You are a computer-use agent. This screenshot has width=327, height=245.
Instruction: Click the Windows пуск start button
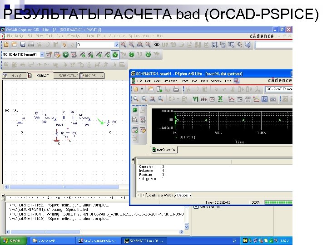[13, 240]
